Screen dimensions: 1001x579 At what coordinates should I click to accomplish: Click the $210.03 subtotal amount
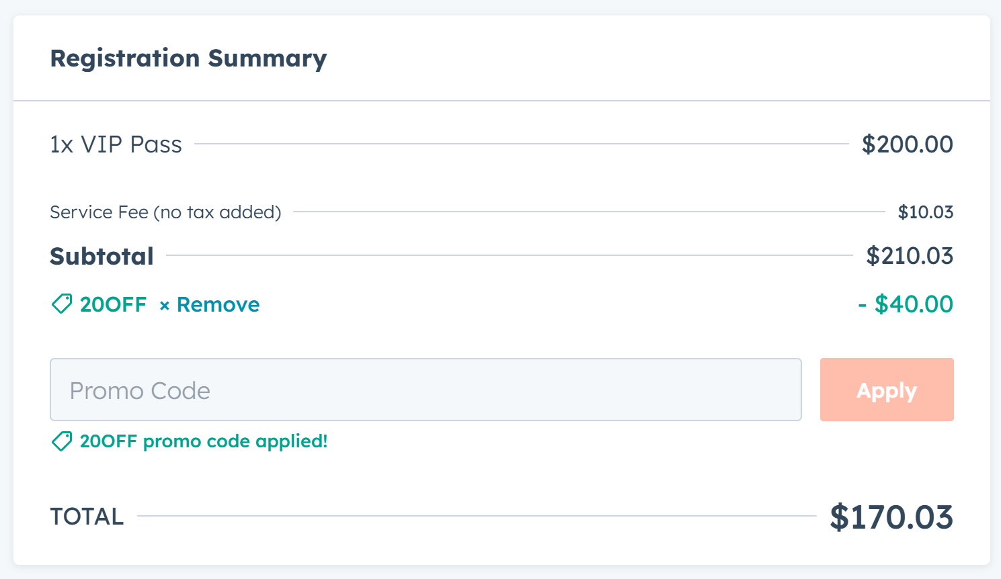coord(910,256)
